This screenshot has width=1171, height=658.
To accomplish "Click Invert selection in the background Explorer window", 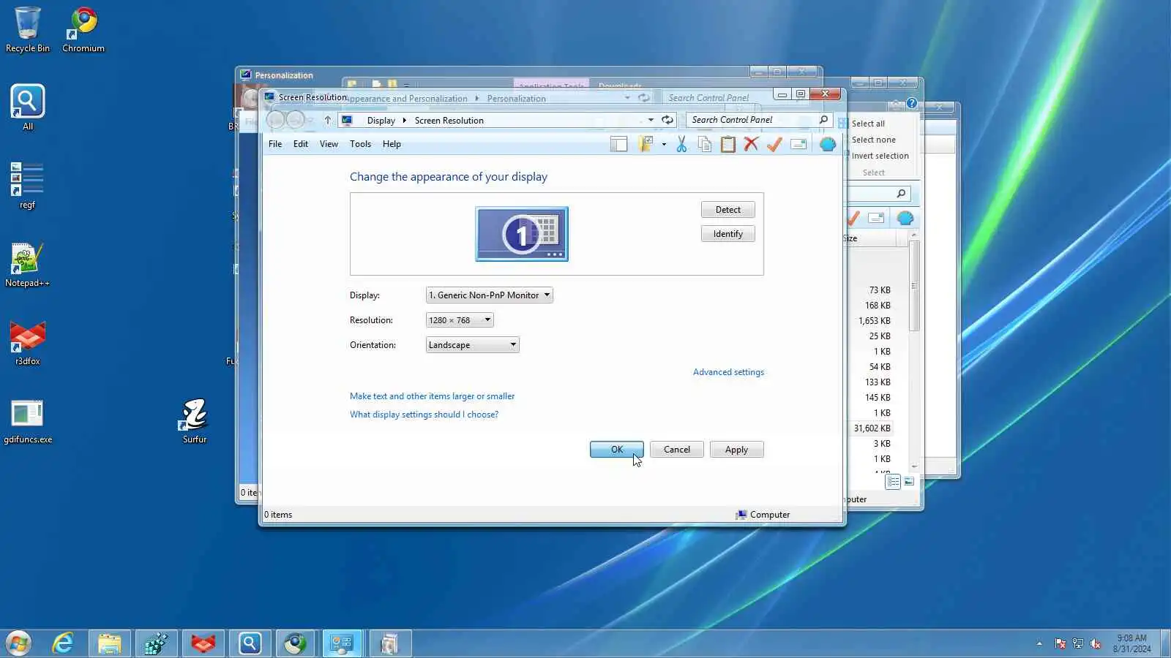I will tap(880, 156).
